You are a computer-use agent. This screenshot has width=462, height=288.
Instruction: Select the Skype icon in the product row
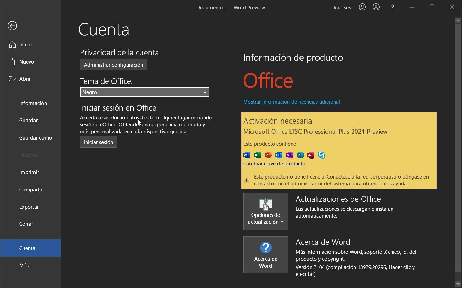[x=321, y=155]
